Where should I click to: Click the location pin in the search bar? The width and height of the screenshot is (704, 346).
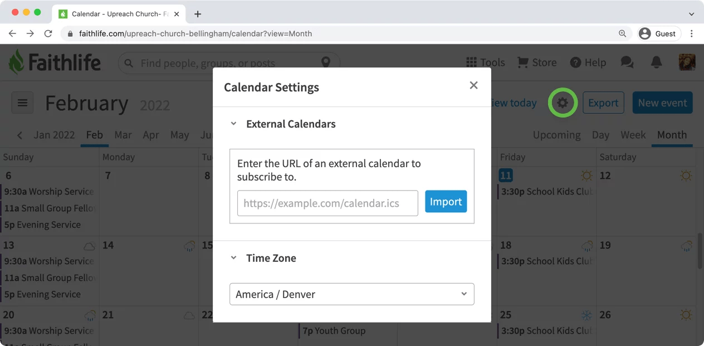tap(326, 62)
